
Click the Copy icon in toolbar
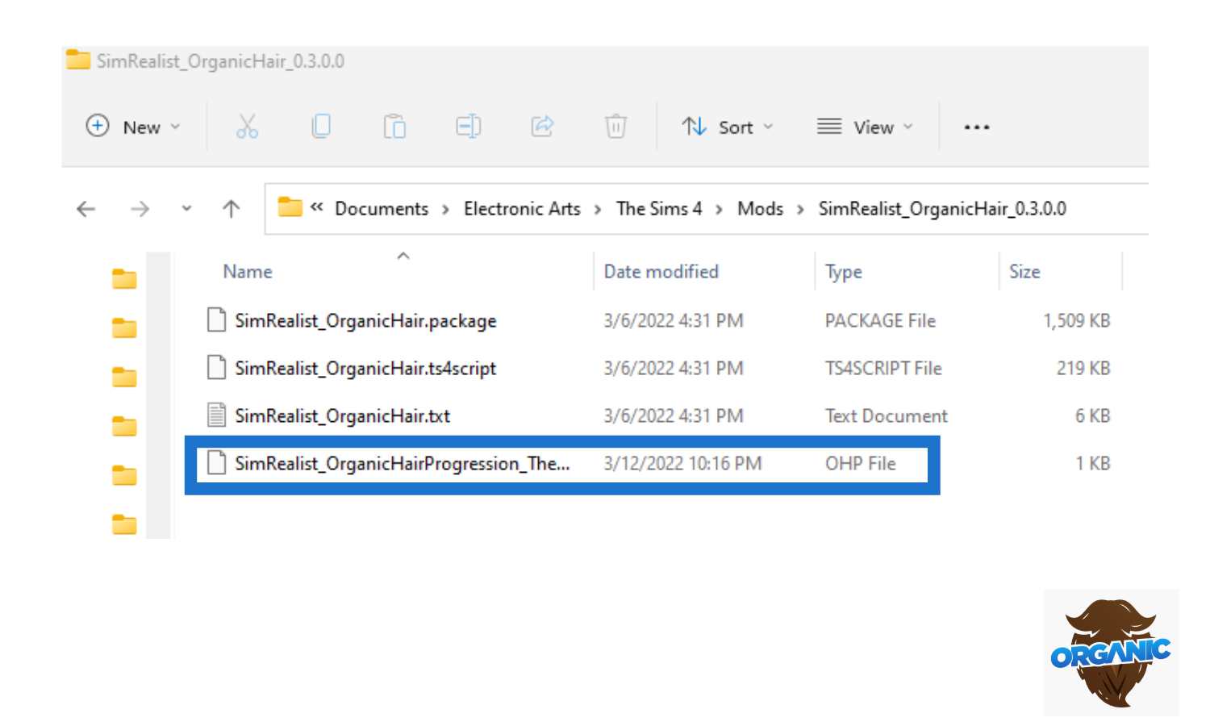(321, 127)
